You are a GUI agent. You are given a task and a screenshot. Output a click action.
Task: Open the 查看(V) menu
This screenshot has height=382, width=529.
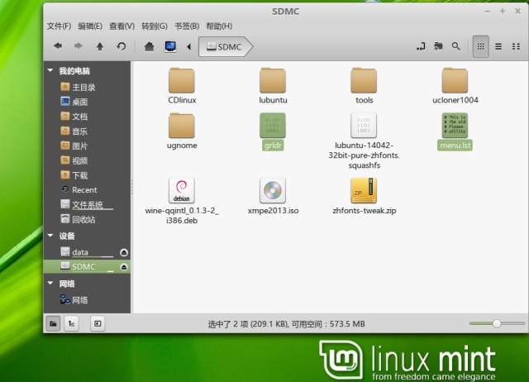point(122,26)
